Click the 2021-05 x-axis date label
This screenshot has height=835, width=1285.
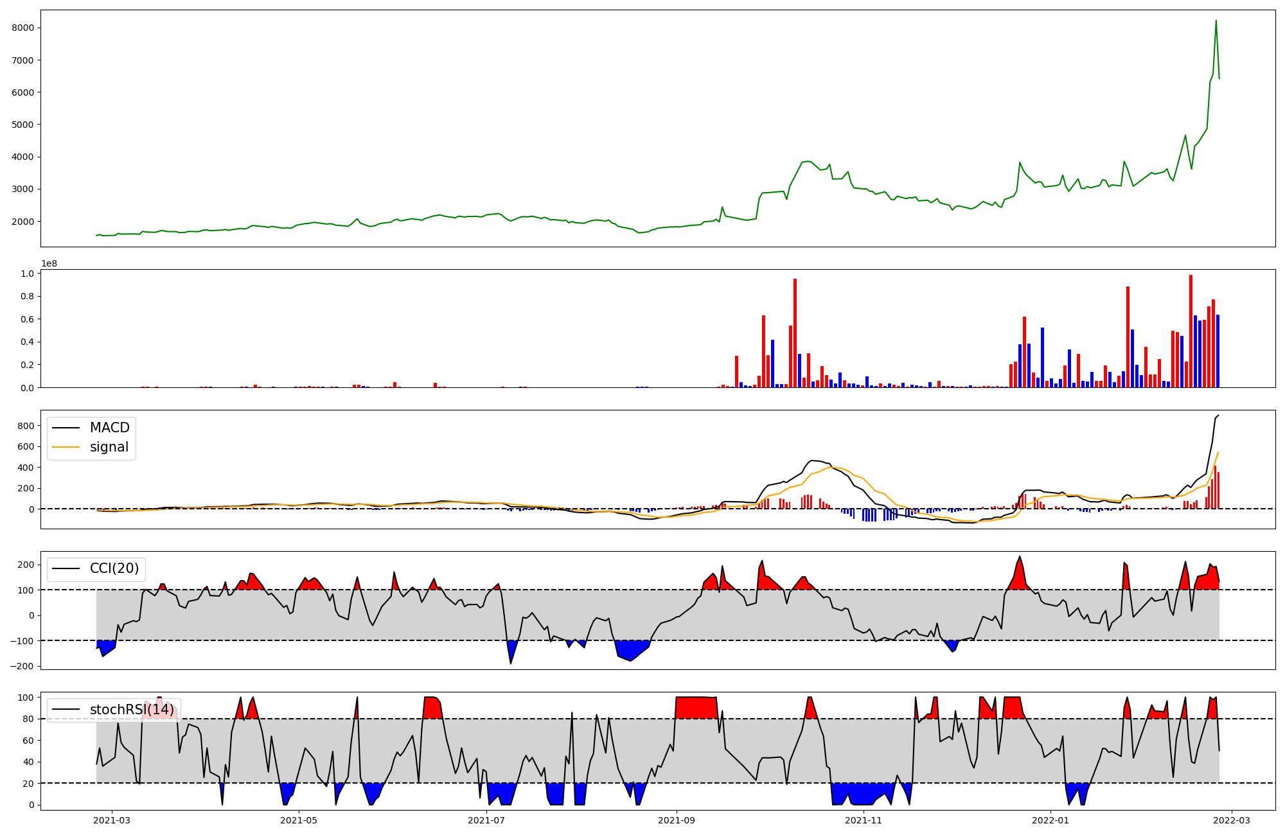(299, 820)
